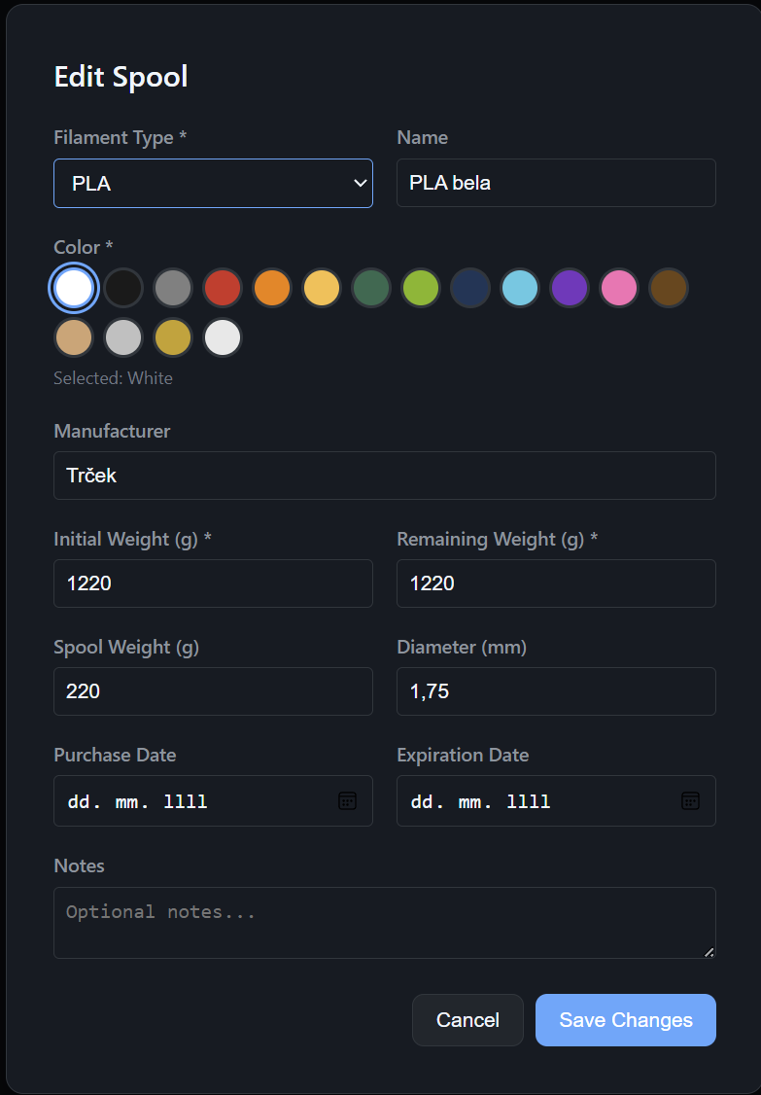Viewport: 761px width, 1095px height.
Task: Cancel editing the spool
Action: click(x=467, y=1020)
